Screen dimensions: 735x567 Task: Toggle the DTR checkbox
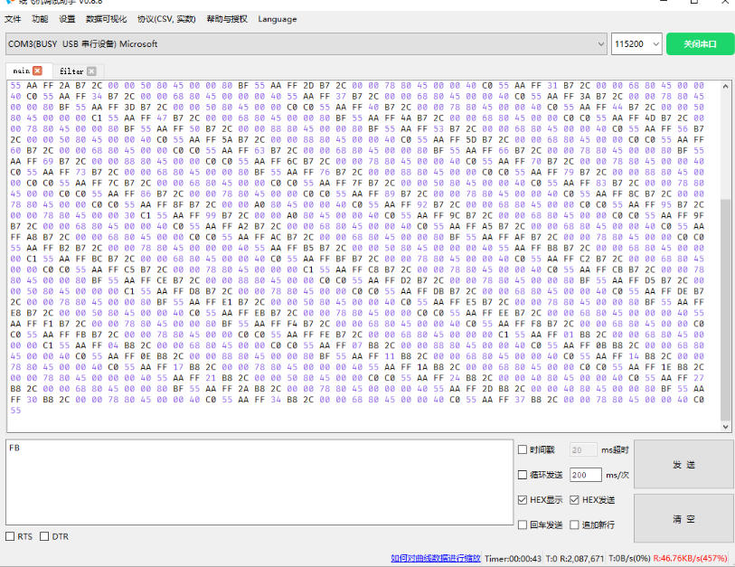[x=44, y=537]
